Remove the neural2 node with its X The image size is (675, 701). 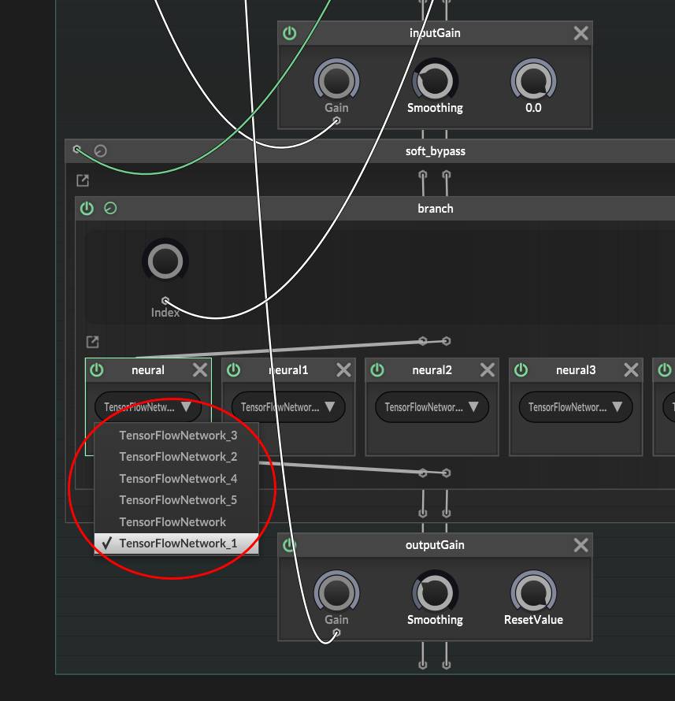(x=488, y=370)
